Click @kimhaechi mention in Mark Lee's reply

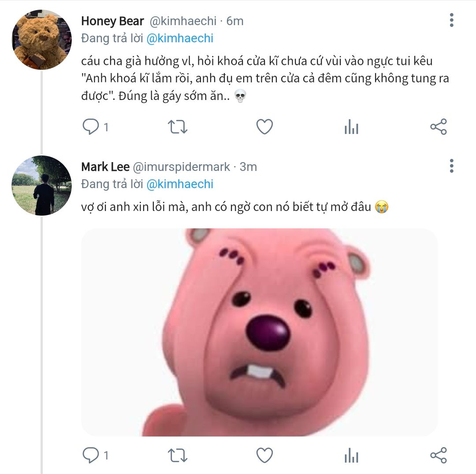pyautogui.click(x=179, y=184)
